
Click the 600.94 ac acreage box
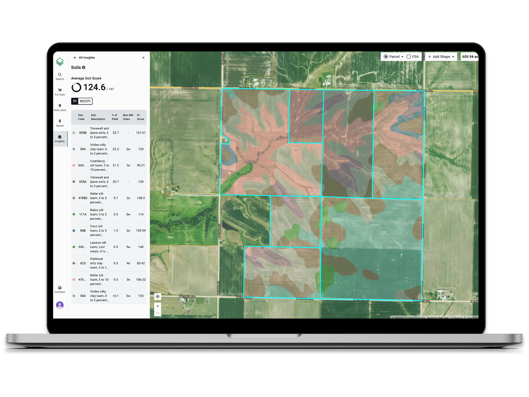469,57
